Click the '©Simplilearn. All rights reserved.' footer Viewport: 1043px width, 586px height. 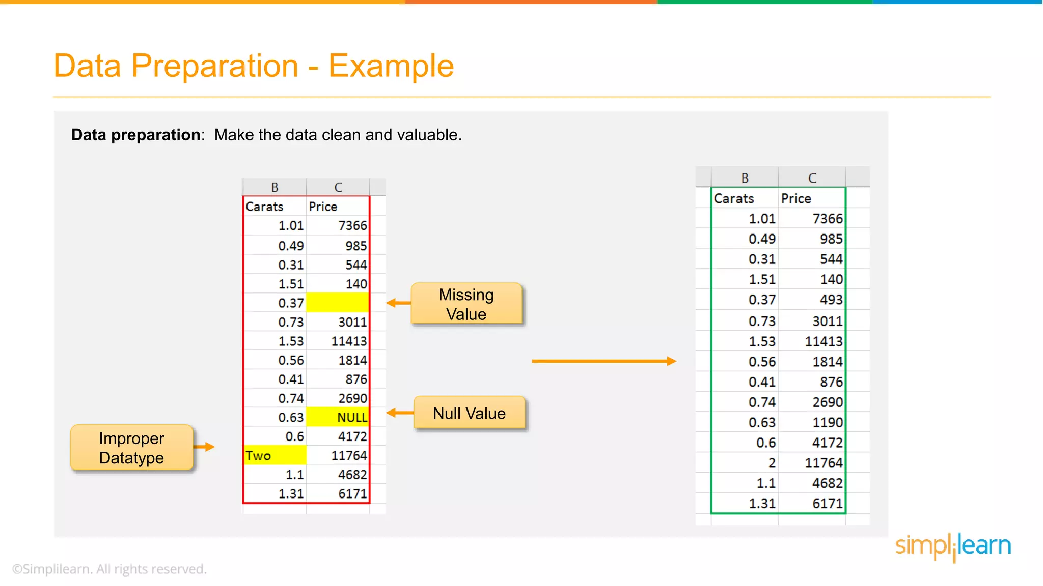tap(109, 569)
